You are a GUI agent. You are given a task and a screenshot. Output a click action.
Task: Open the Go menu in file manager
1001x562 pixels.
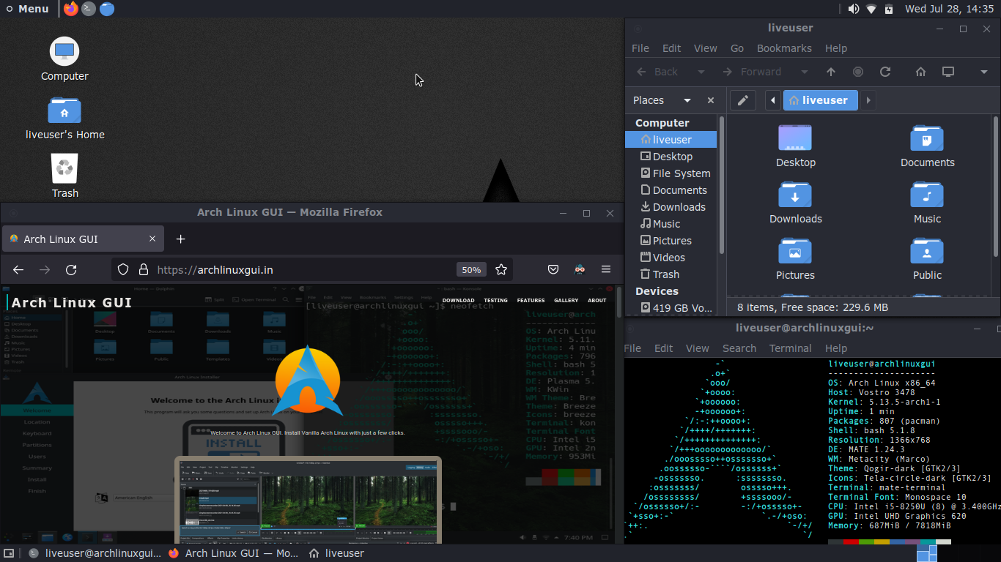[x=737, y=48]
